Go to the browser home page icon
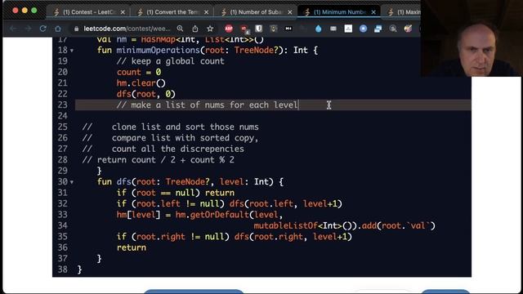 (x=58, y=29)
